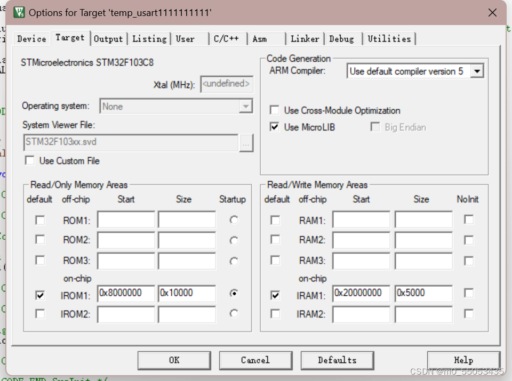
Task: Select the Target tab
Action: click(x=70, y=38)
